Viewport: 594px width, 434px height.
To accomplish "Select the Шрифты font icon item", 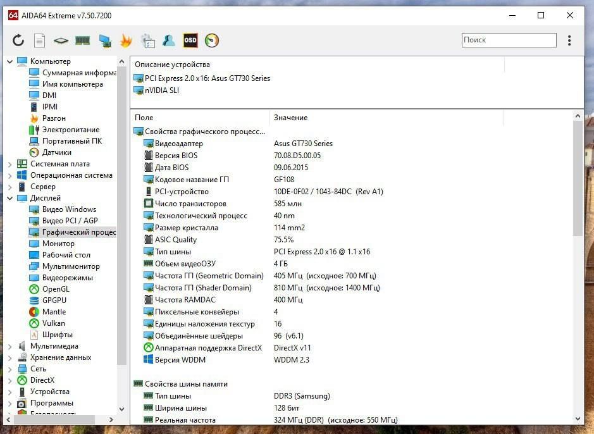I will [x=34, y=335].
